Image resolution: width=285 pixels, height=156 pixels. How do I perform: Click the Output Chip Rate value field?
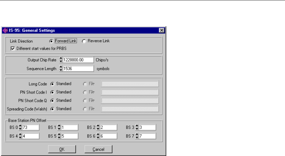pyautogui.click(x=78, y=60)
